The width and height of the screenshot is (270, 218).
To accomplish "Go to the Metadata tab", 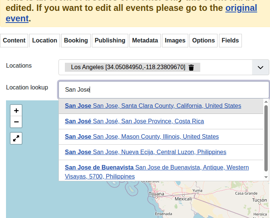I will pos(145,41).
